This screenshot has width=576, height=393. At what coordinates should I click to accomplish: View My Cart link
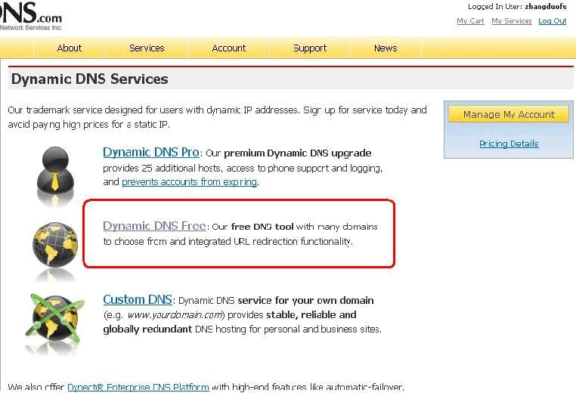coord(470,21)
